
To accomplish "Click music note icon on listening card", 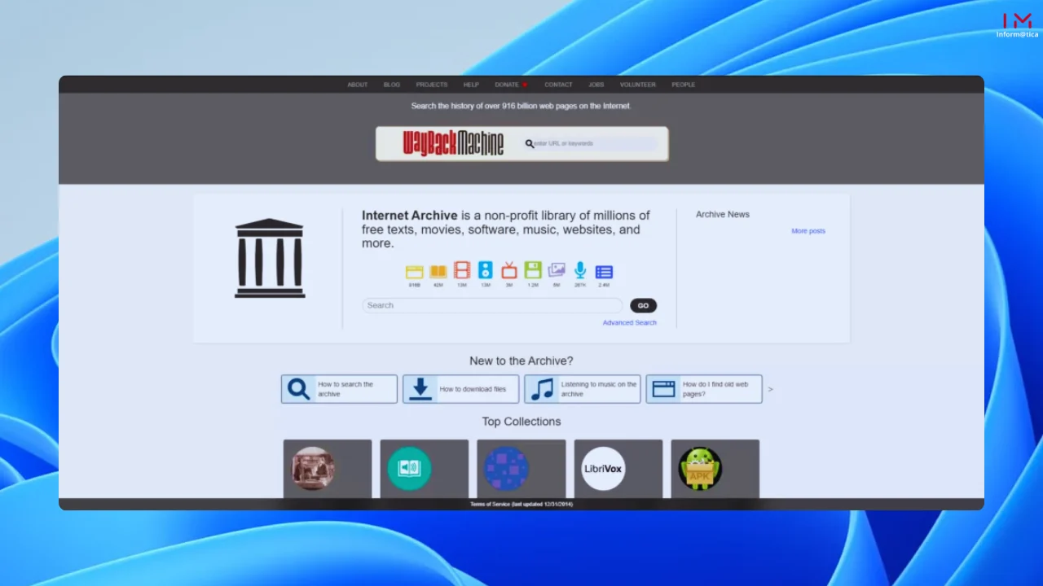I will point(542,389).
